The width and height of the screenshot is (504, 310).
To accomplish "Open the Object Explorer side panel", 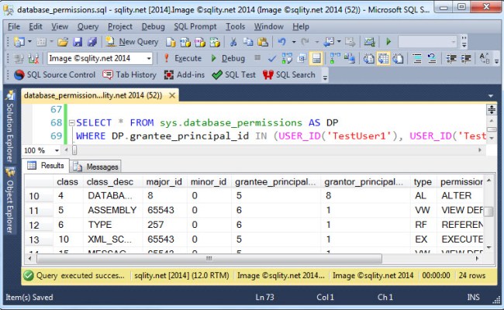I will 9,200.
